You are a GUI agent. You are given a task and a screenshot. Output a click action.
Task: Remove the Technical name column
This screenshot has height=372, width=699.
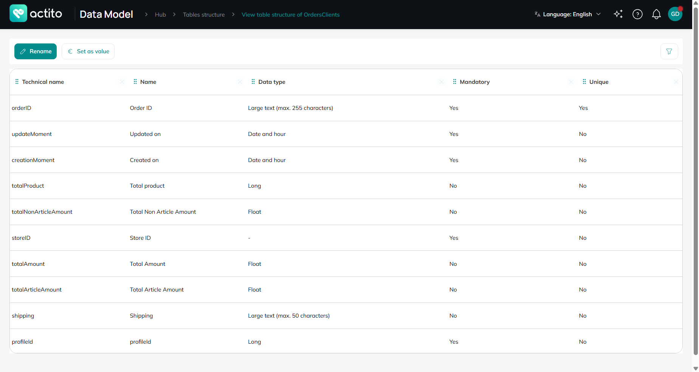(122, 82)
